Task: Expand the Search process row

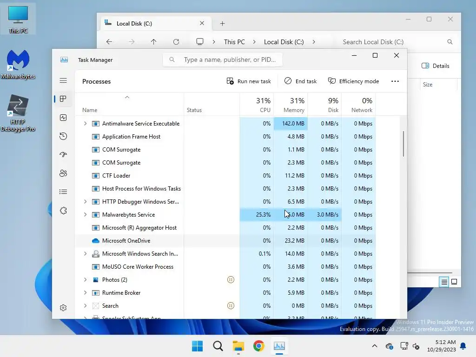Action: [86, 306]
